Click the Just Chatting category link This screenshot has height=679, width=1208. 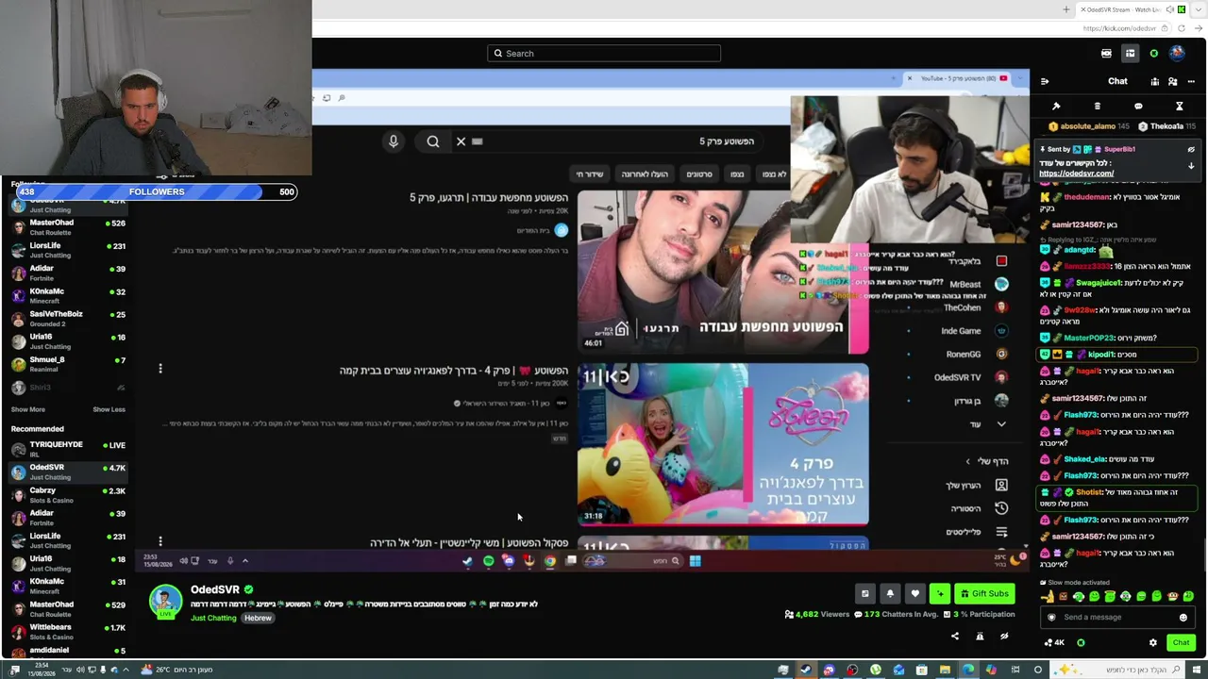(x=214, y=619)
